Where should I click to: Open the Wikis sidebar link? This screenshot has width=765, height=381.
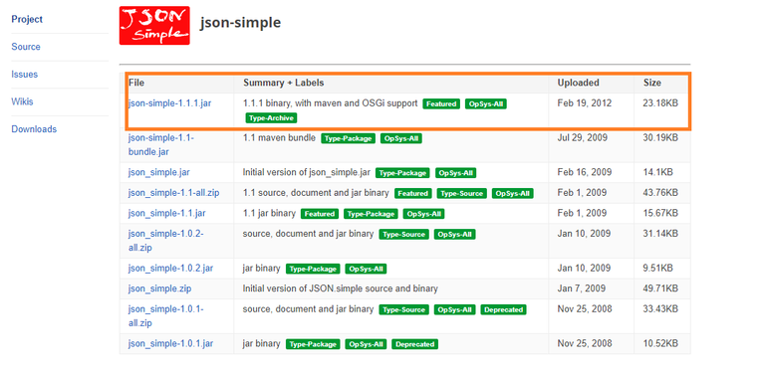pos(23,101)
